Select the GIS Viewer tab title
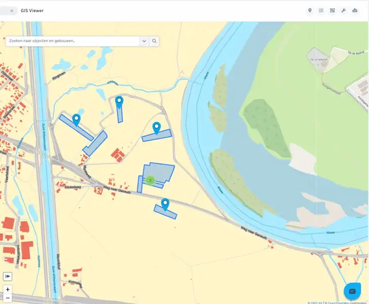This screenshot has width=369, height=304. click(x=32, y=10)
